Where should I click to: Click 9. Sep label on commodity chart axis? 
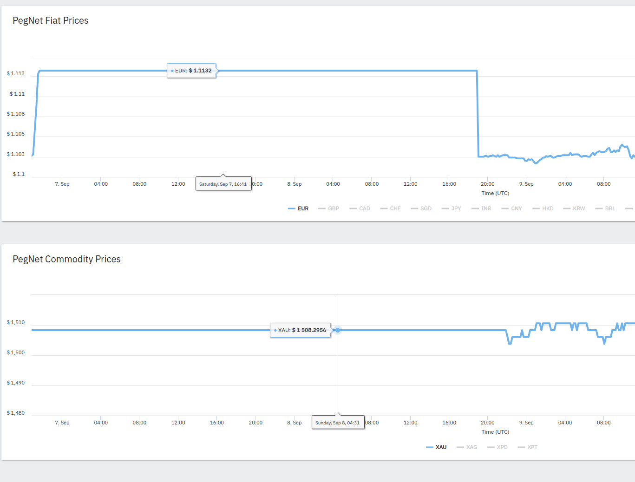526,423
